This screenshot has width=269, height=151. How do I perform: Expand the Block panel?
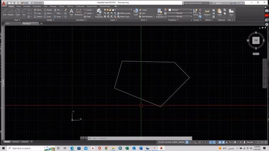(x=144, y=20)
